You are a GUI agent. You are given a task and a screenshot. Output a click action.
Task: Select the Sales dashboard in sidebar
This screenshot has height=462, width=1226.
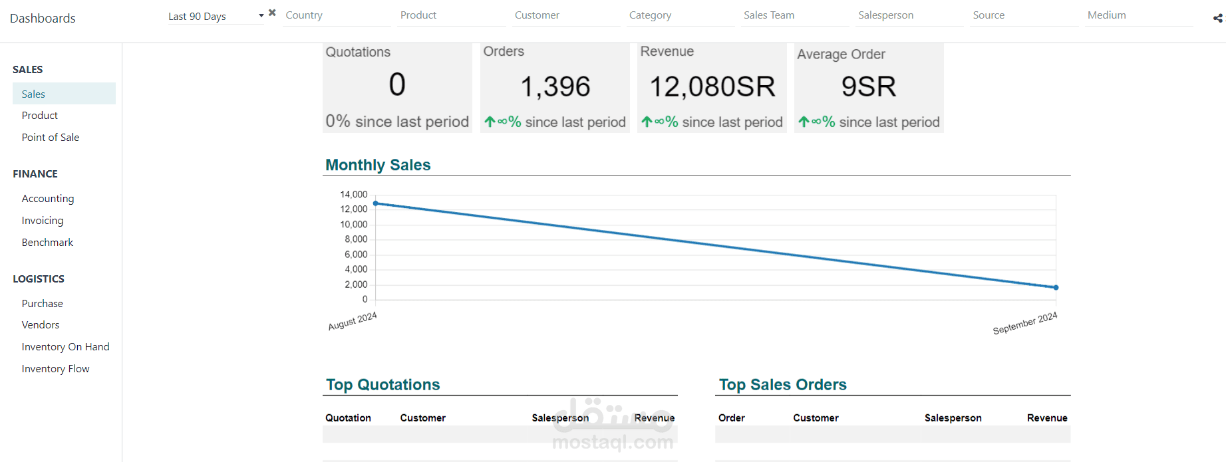coord(64,94)
